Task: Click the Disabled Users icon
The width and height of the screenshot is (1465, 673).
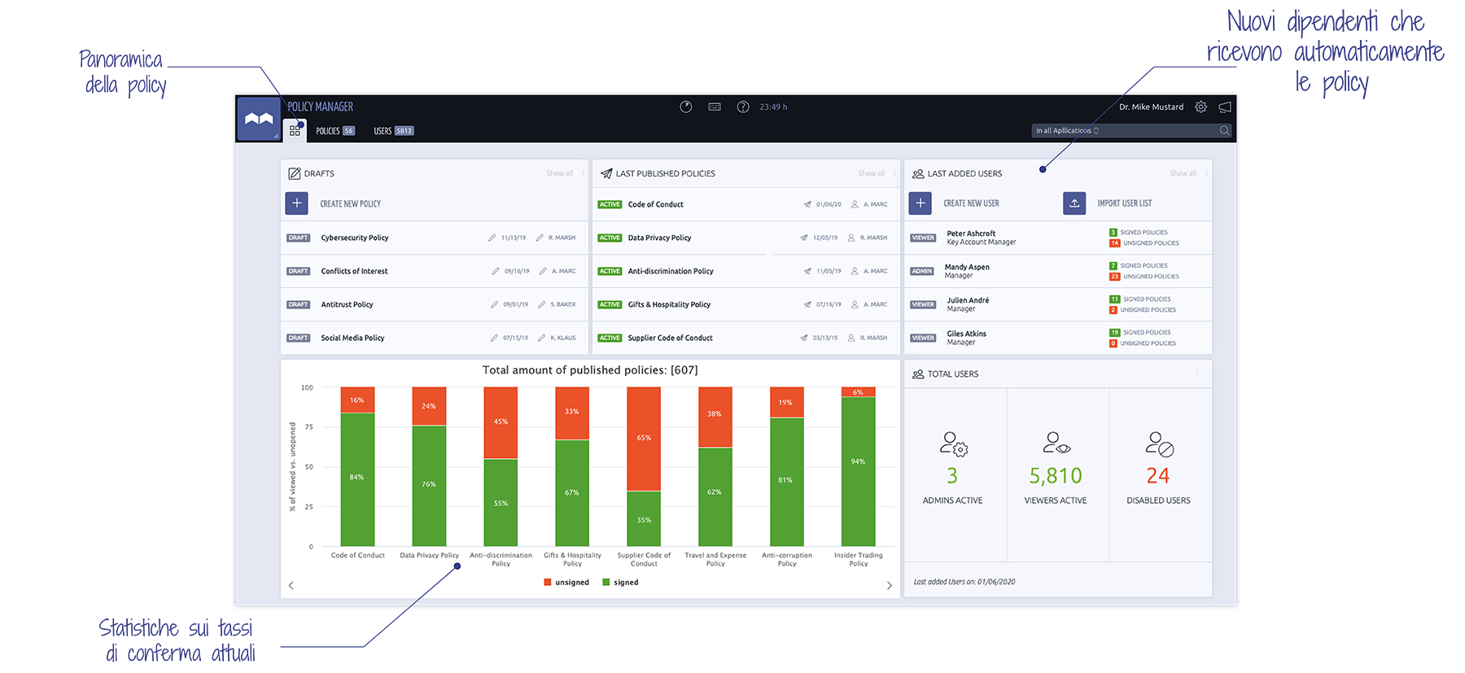Action: [1159, 444]
